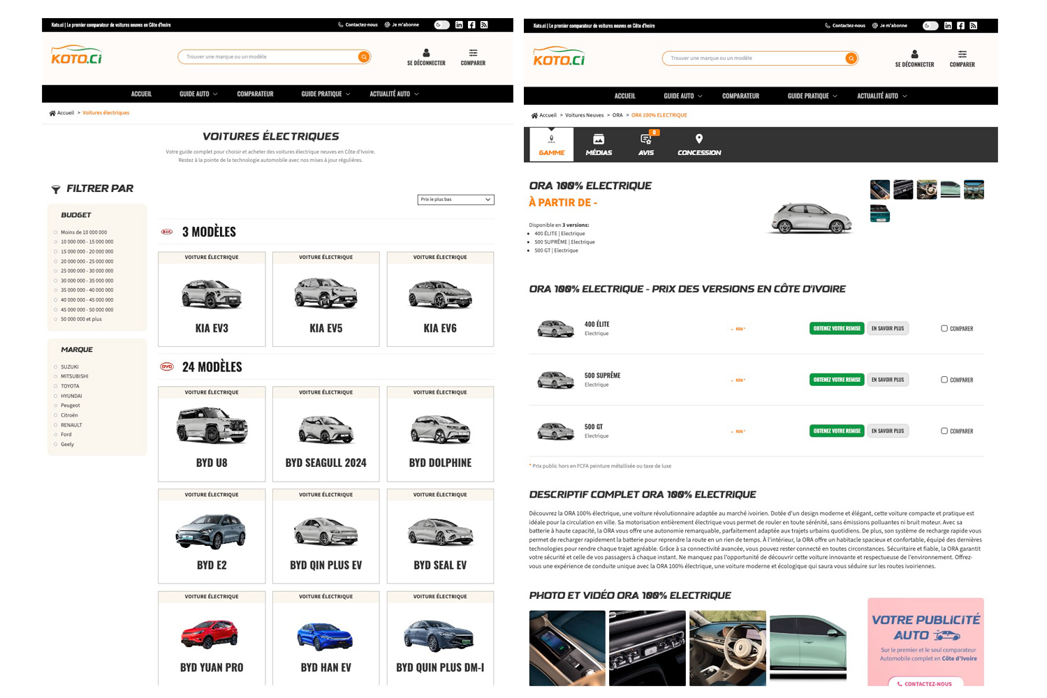Open Comparer sliders icon on left page
1047x698 pixels.
click(x=473, y=52)
